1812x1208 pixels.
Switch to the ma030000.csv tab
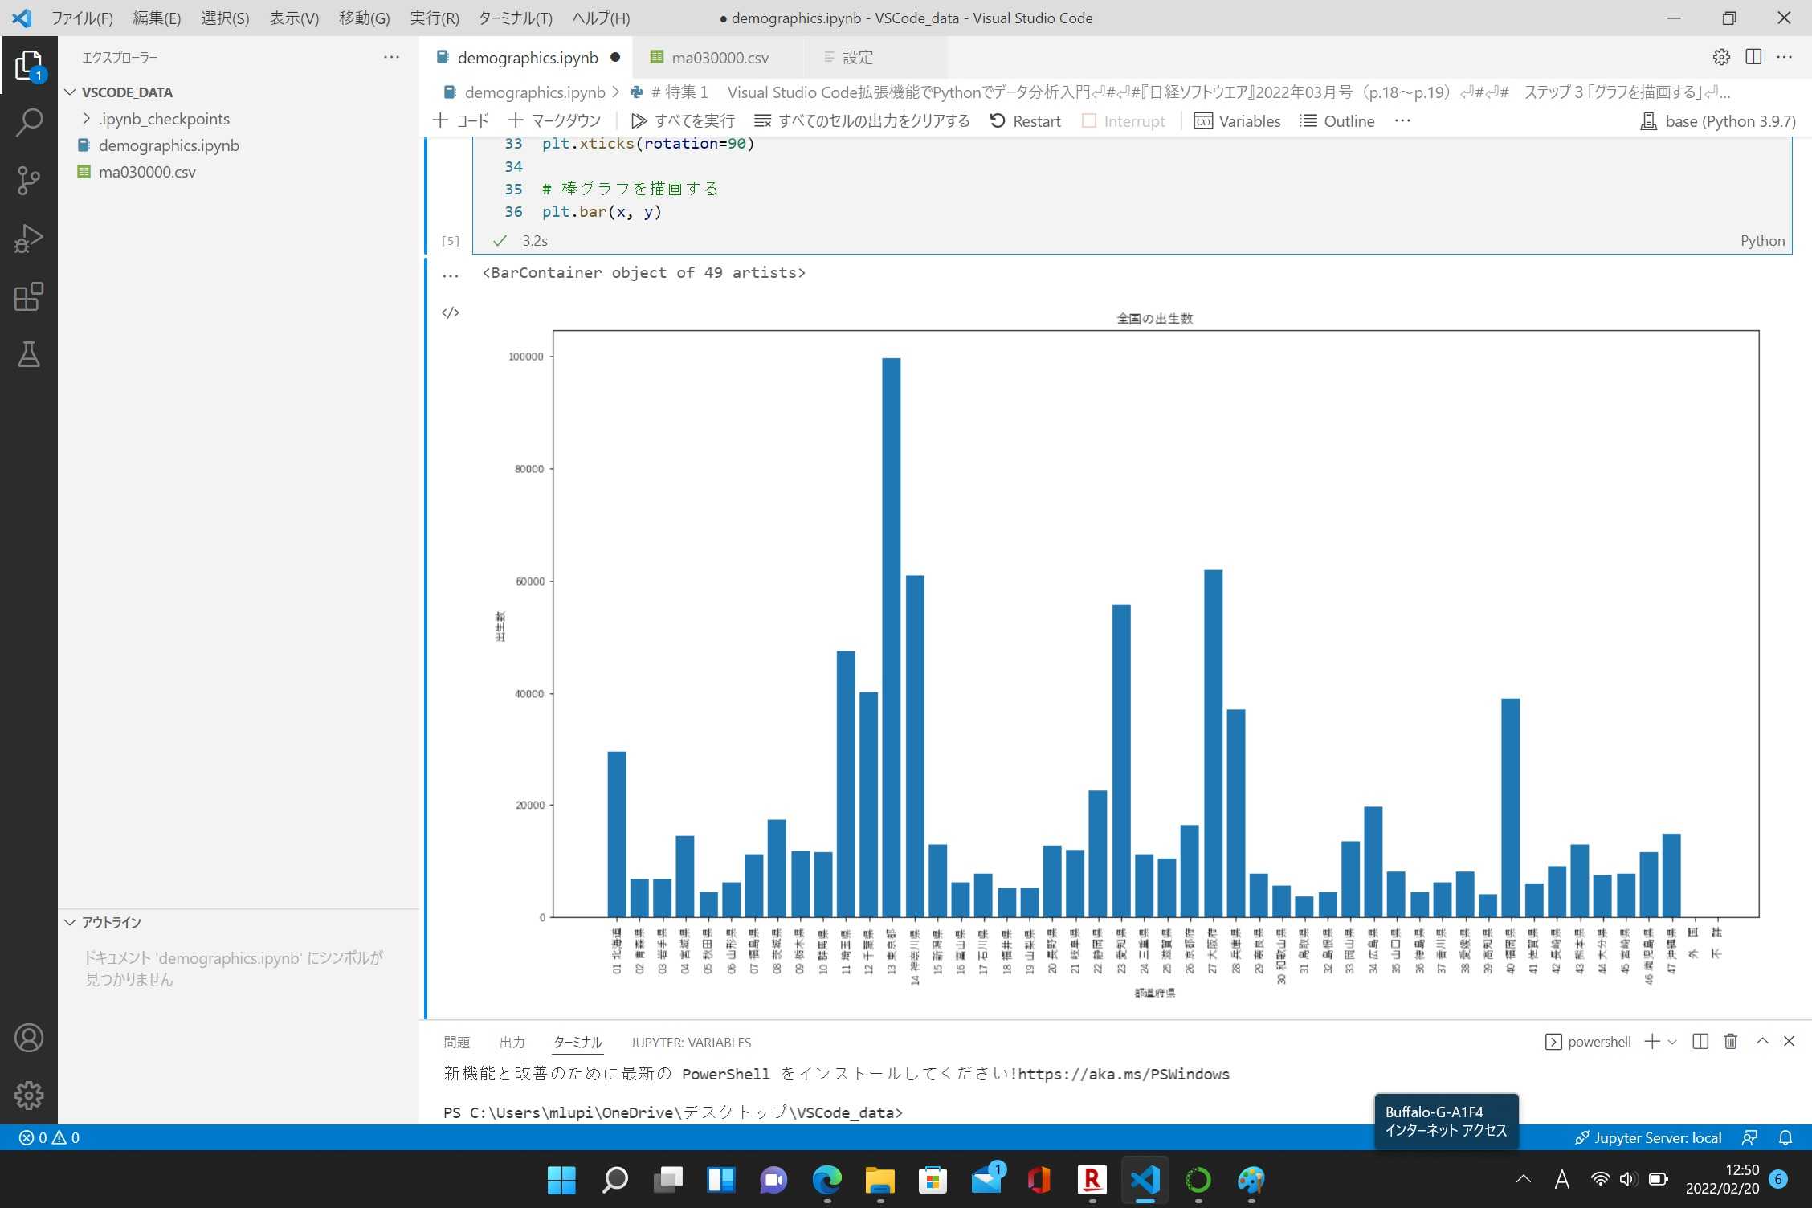[720, 57]
